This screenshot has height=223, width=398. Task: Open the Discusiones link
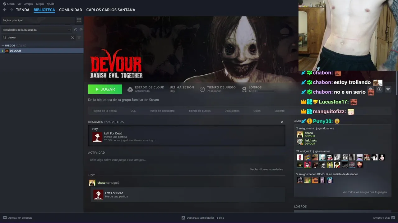click(232, 111)
